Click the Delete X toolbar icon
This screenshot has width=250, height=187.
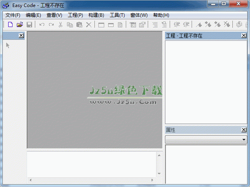tap(89, 25)
